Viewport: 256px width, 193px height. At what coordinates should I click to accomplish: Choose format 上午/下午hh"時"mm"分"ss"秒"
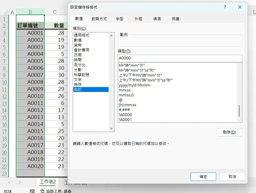coord(177,80)
